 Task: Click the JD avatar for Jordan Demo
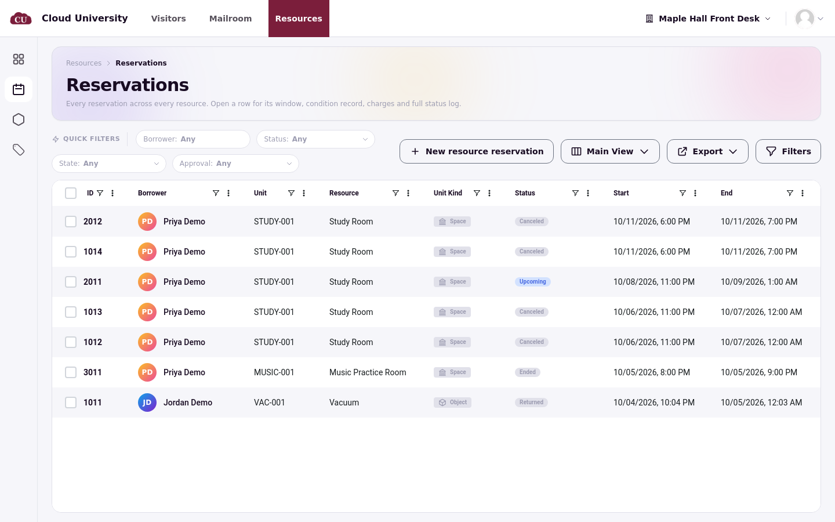point(147,403)
